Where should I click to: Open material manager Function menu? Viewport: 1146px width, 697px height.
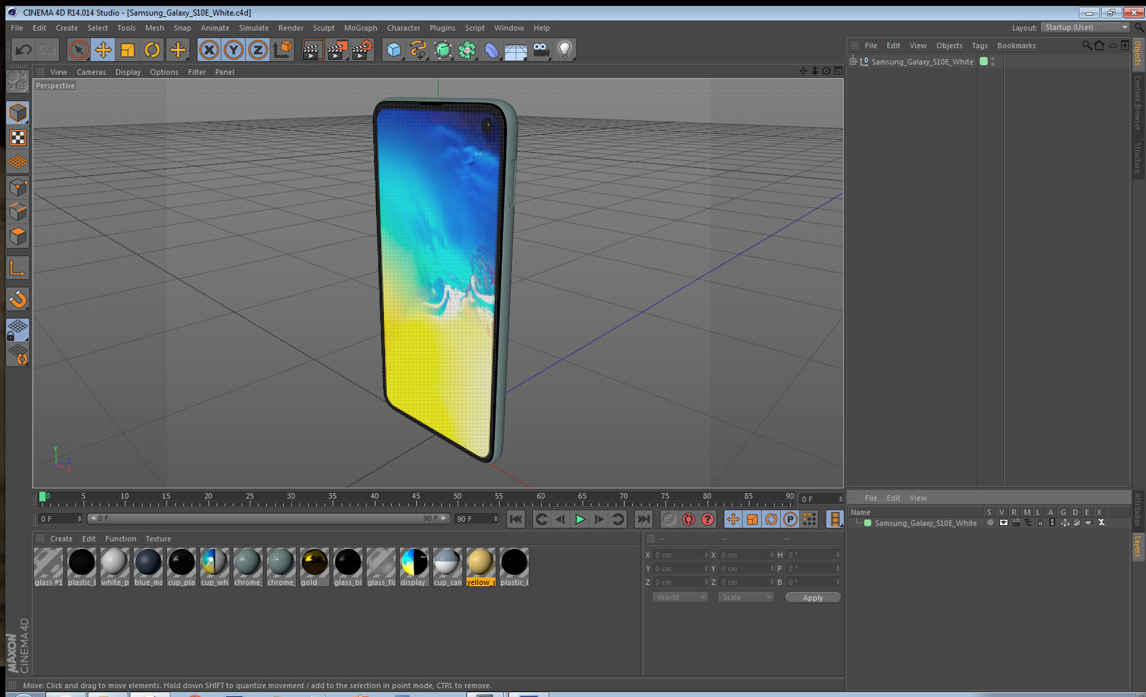[121, 539]
